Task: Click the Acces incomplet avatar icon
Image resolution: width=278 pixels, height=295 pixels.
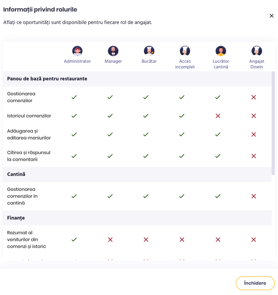Action: (x=185, y=51)
